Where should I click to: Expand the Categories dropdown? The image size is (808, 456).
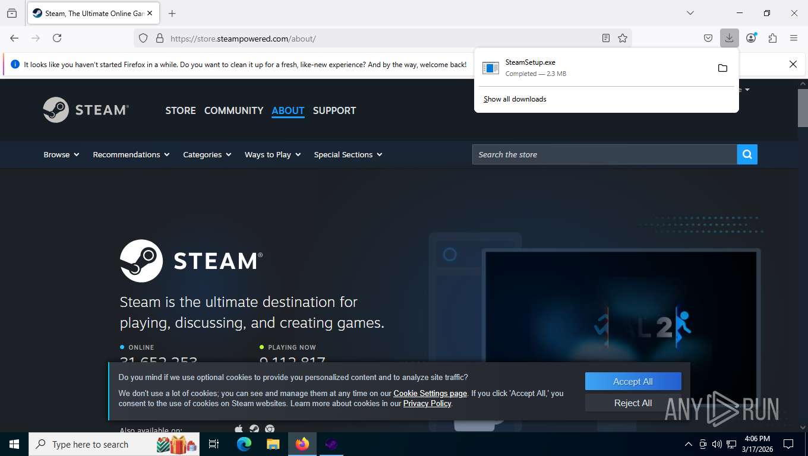[x=207, y=154]
